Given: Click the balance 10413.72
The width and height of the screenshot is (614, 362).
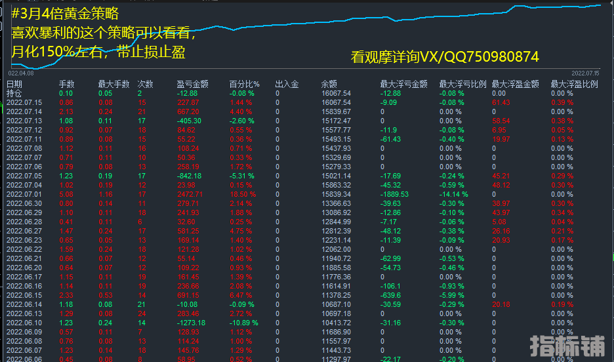Looking at the screenshot, I should coord(336,323).
